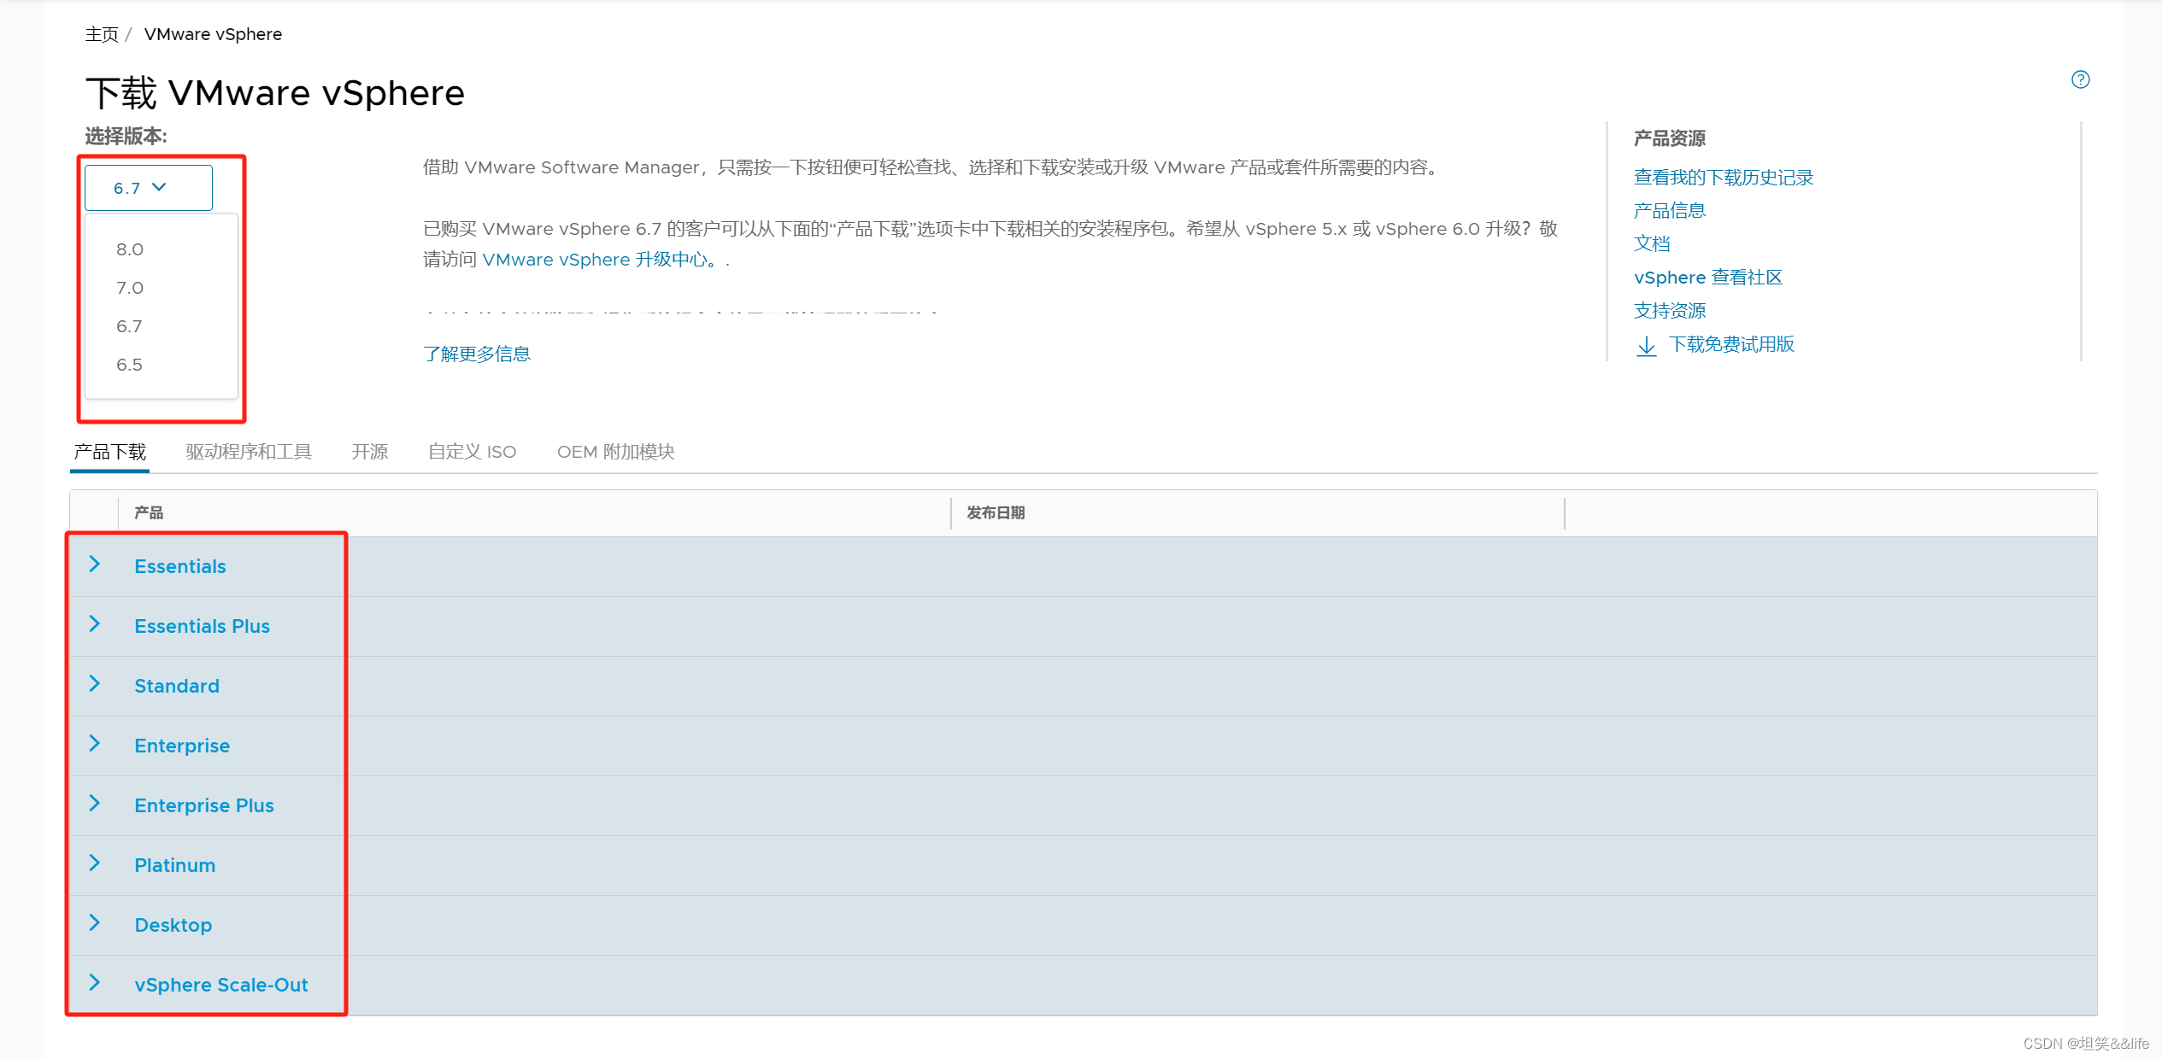Switch to the 驱动程序和工具 tab
Image resolution: width=2162 pixels, height=1059 pixels.
tap(249, 452)
